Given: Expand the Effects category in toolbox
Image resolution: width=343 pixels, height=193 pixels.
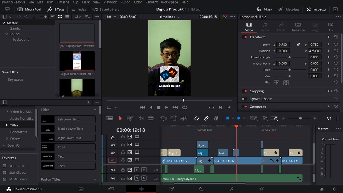Looking at the screenshot, I should coord(6,139).
